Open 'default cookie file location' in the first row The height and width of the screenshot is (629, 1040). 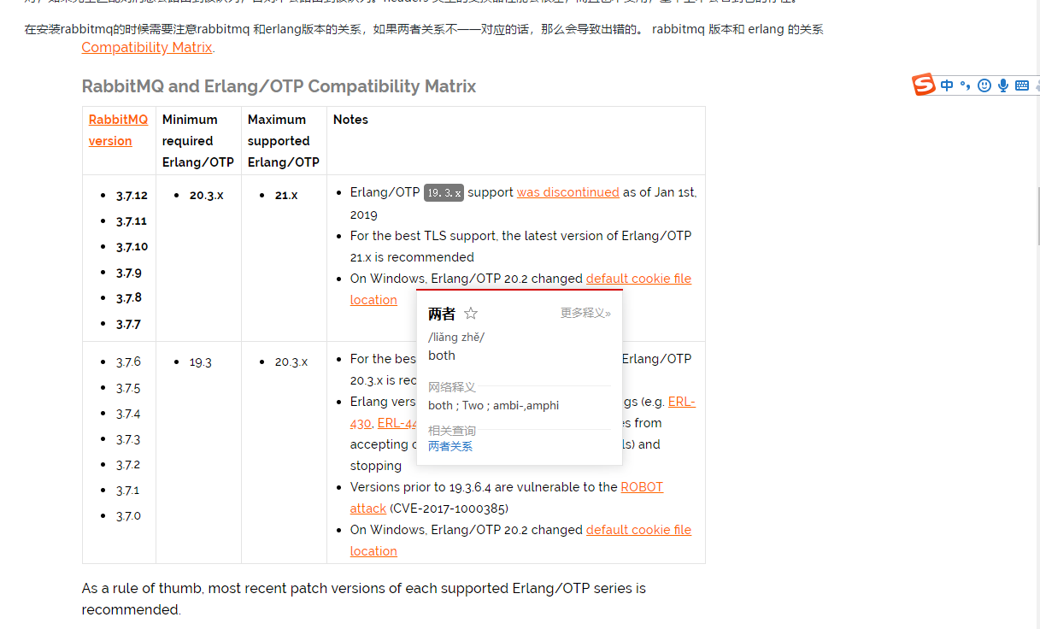(x=638, y=278)
